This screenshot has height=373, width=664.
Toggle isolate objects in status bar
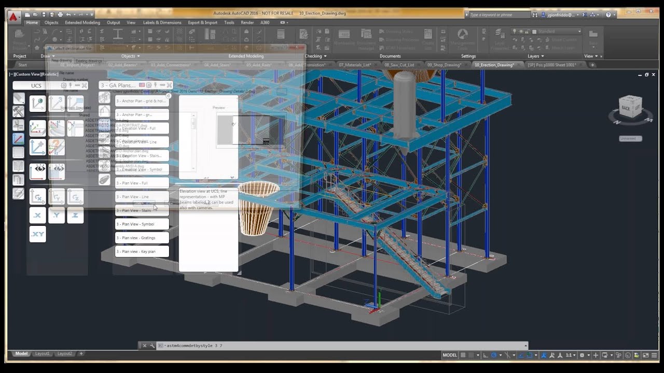619,355
